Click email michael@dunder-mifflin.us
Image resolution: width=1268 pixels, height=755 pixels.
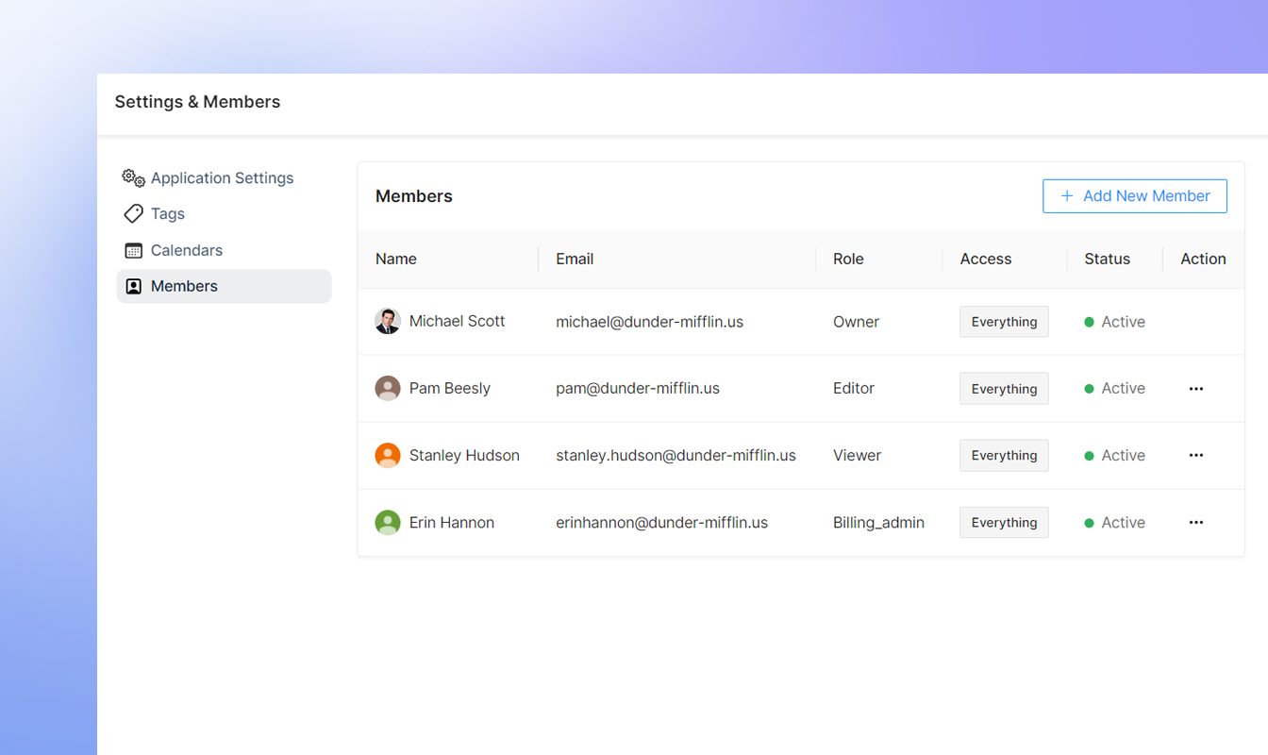649,322
